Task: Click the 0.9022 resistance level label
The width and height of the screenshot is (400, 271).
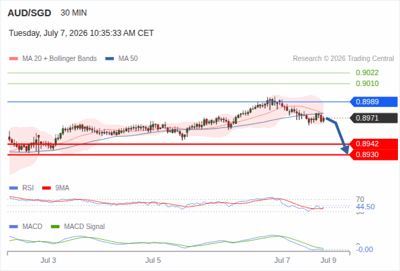Action: pos(367,72)
